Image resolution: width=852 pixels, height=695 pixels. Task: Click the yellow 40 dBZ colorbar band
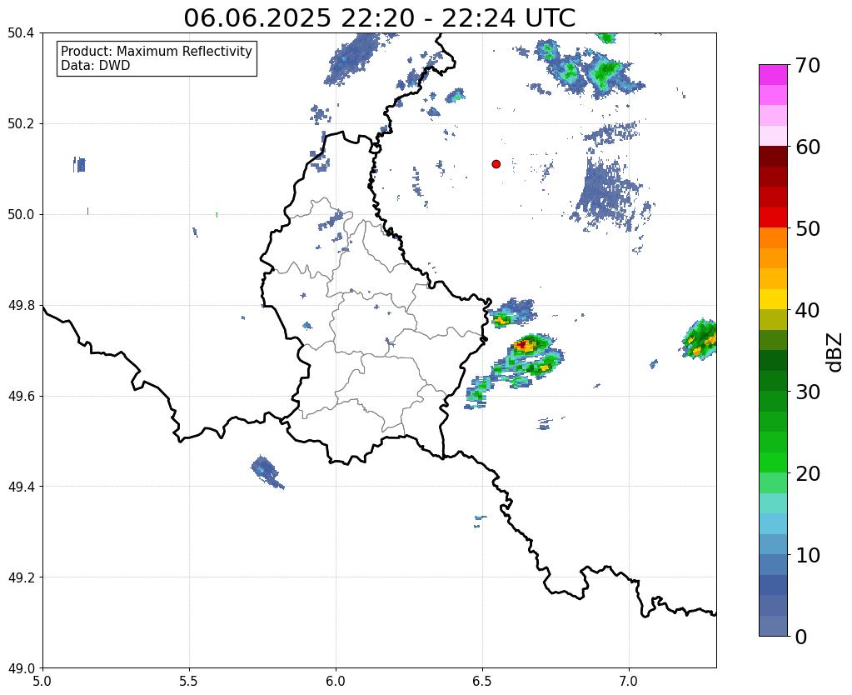click(x=773, y=299)
